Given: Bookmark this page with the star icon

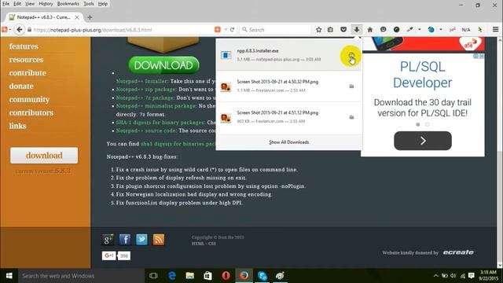Looking at the screenshot, I should click(318, 30).
